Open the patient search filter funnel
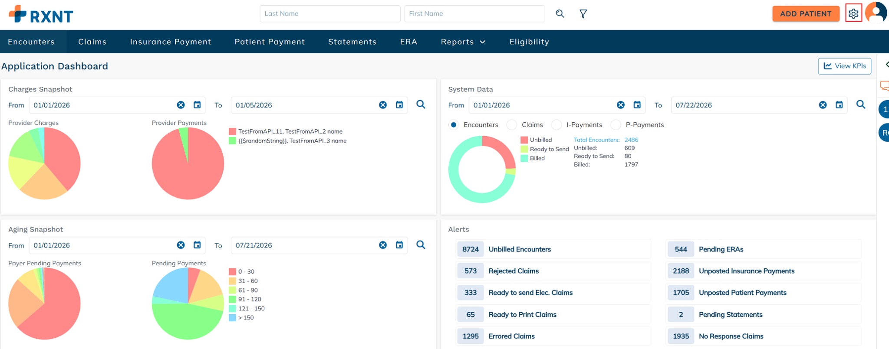The image size is (889, 349). [583, 14]
